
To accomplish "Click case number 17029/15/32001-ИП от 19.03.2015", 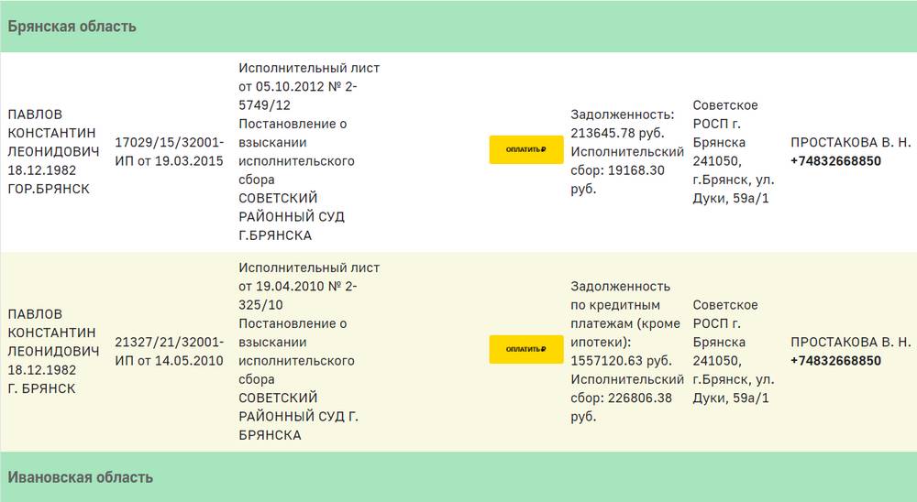I will click(x=169, y=152).
